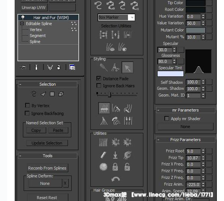Click the mr Shader None button
The image size is (224, 201).
(185, 127)
